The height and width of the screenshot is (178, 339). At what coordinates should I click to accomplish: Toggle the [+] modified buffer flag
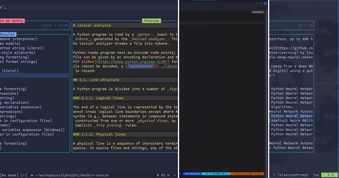point(23,175)
